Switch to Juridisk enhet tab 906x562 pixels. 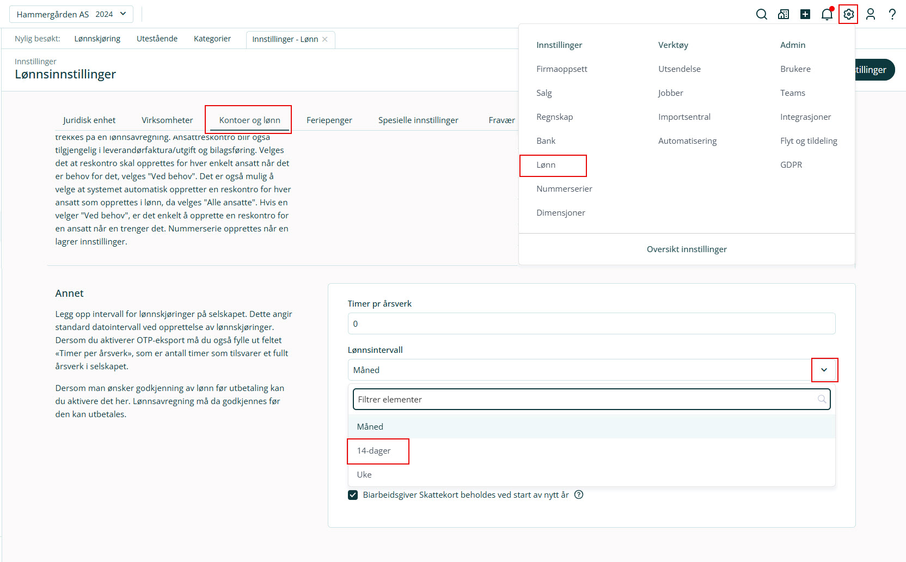[x=89, y=120]
